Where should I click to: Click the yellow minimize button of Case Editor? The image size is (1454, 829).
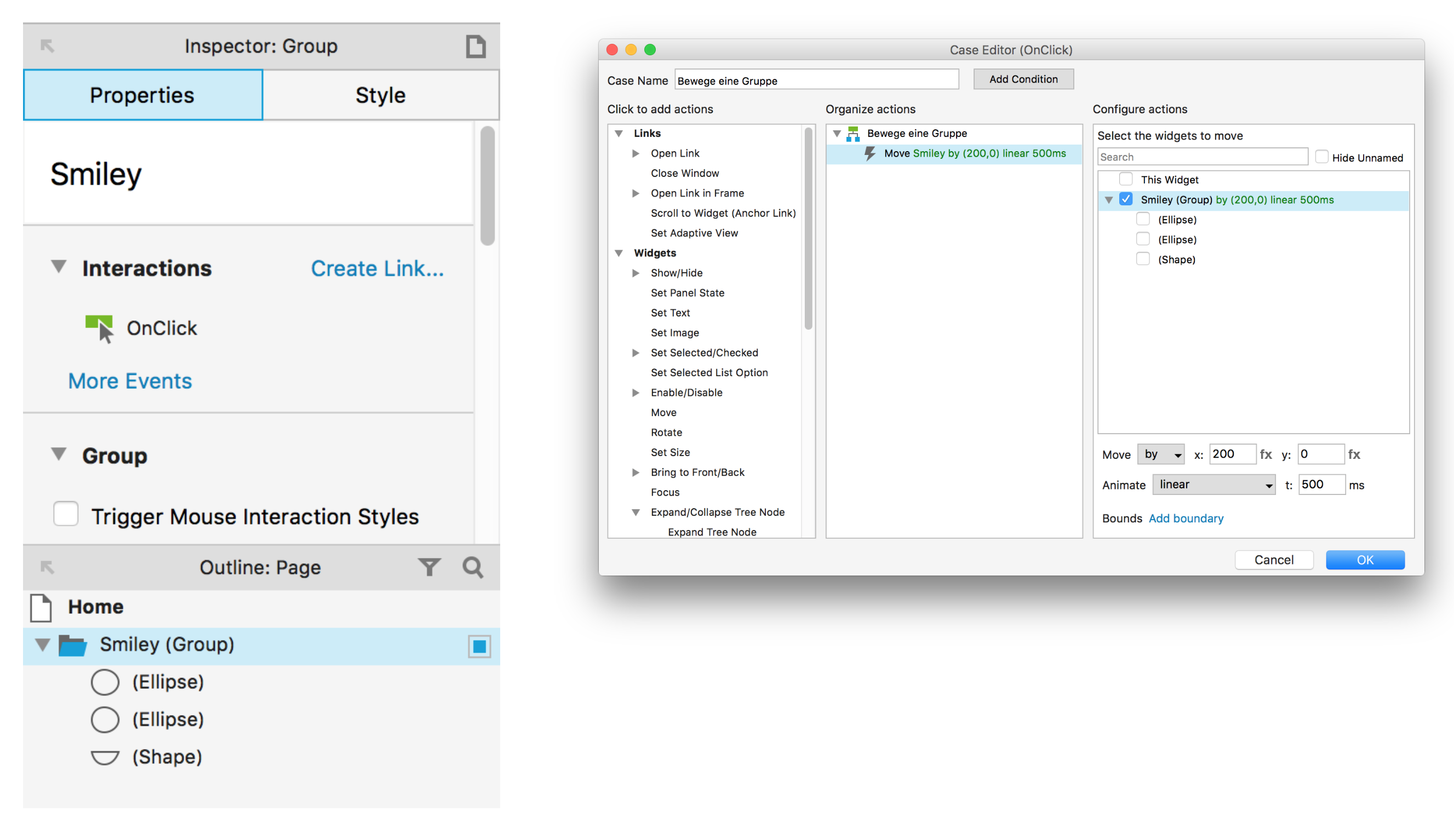[x=631, y=49]
